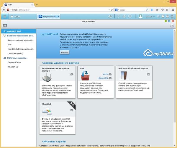Toggle the sidebar panel button in myQNAPcloud
177x148 pixels.
pos(5,25)
